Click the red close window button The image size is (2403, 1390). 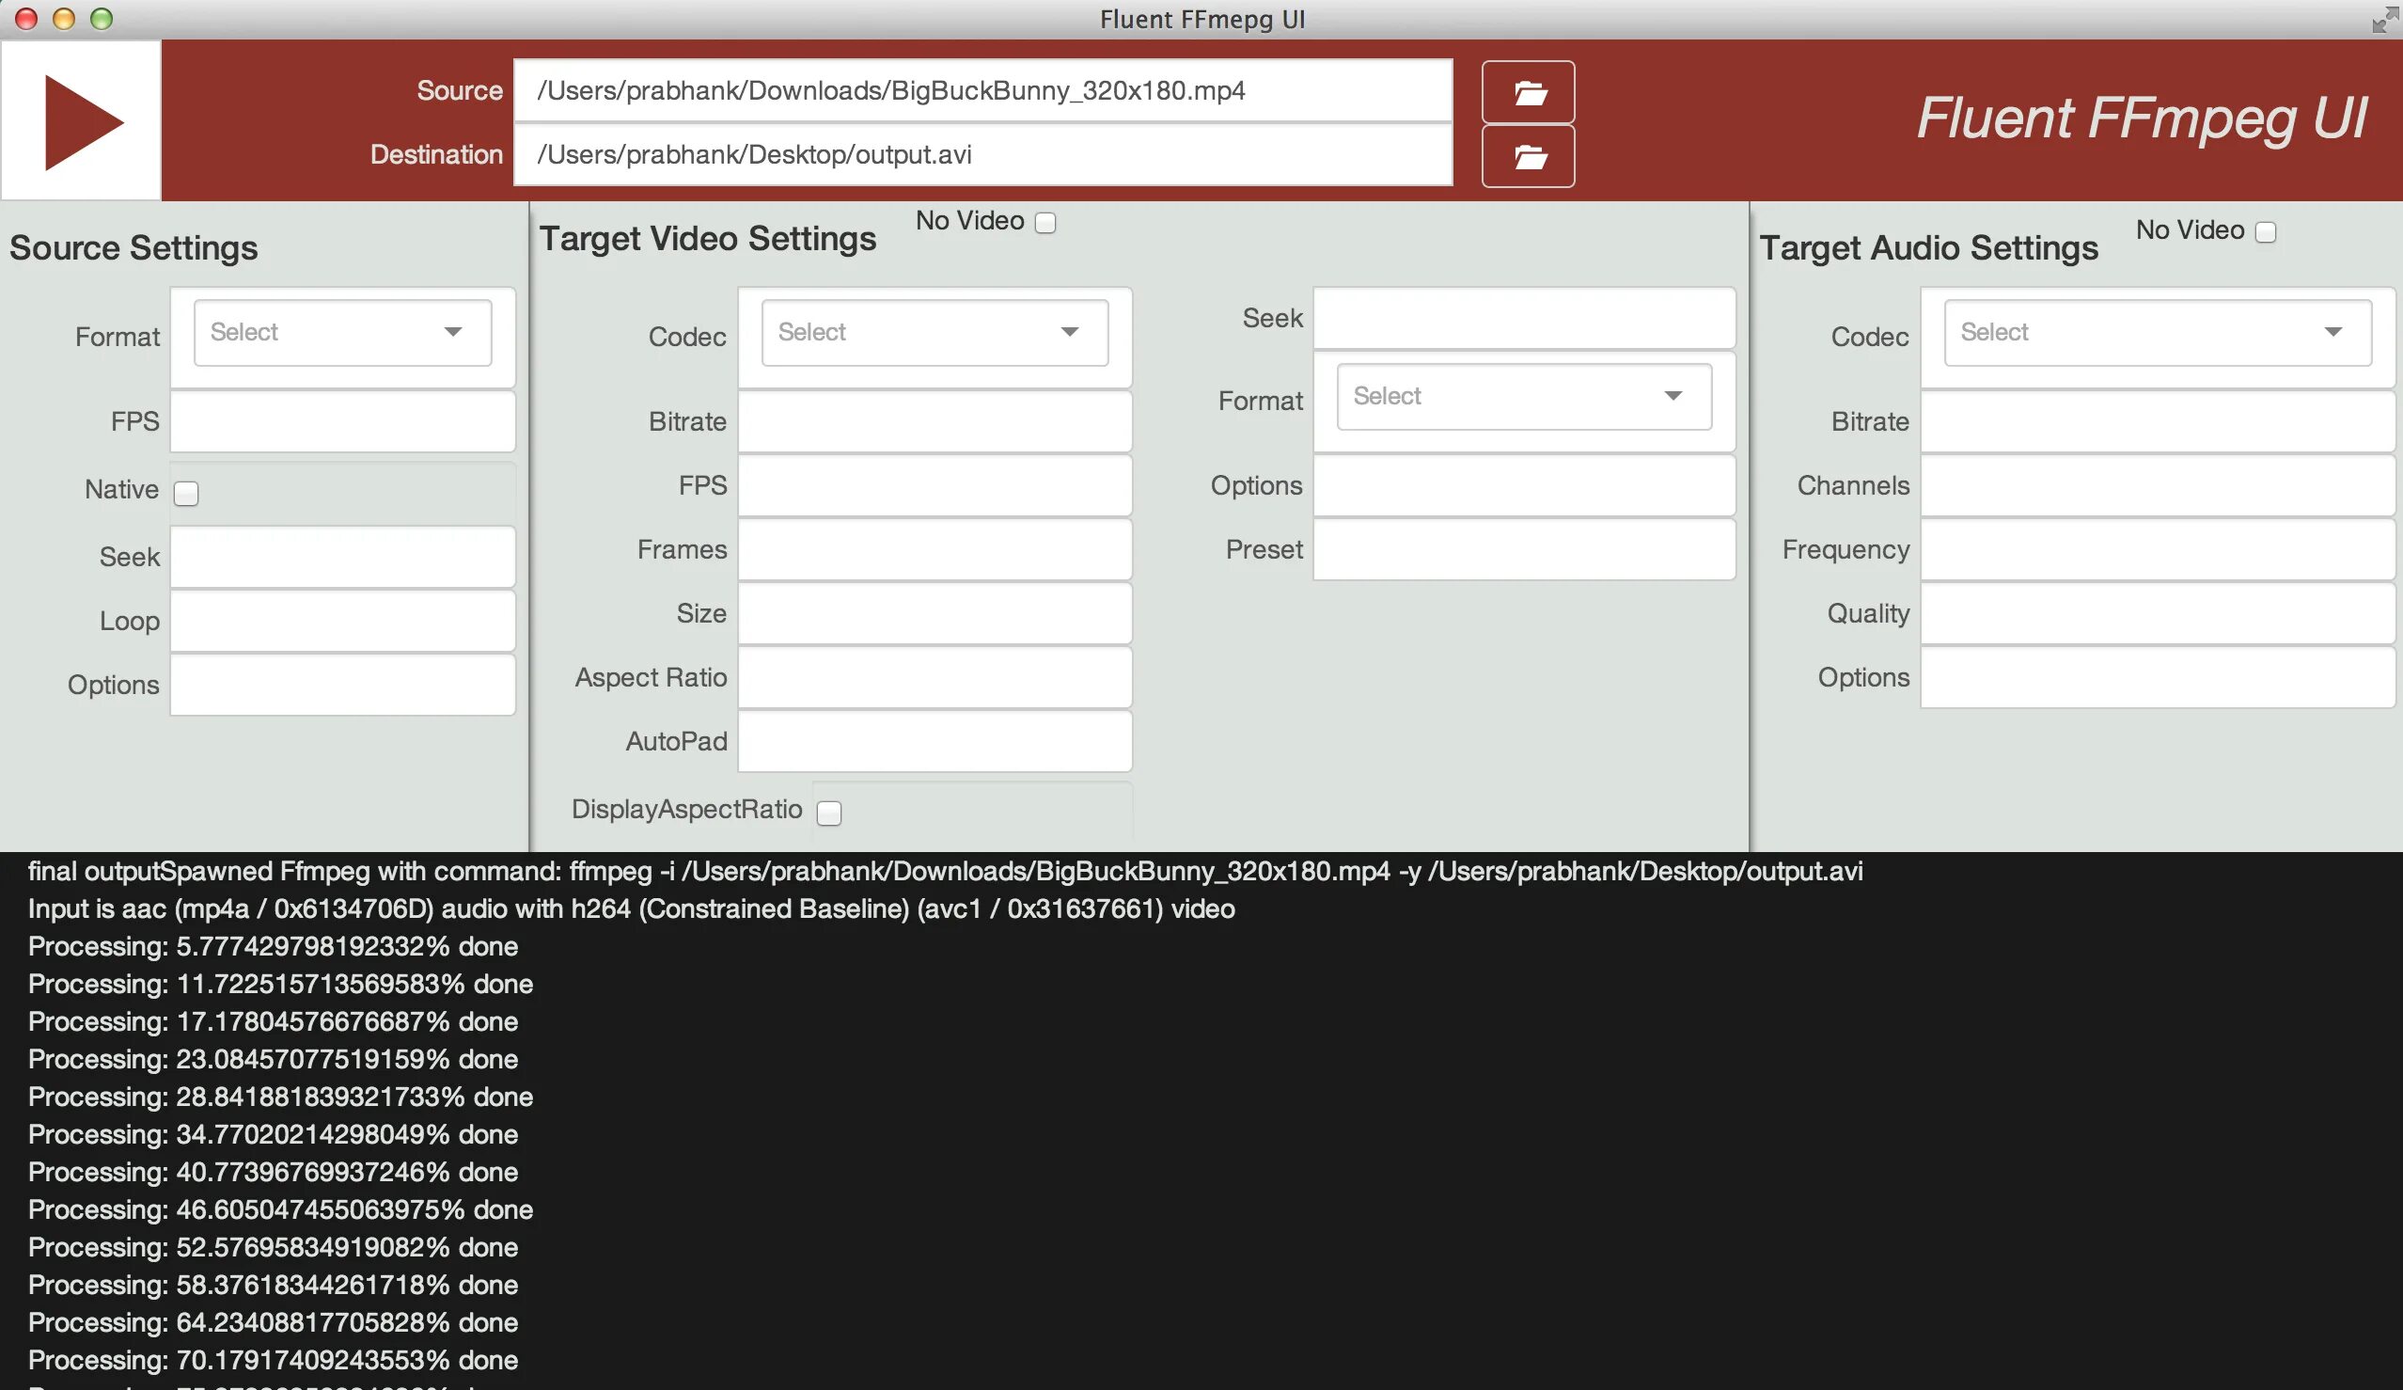coord(26,19)
